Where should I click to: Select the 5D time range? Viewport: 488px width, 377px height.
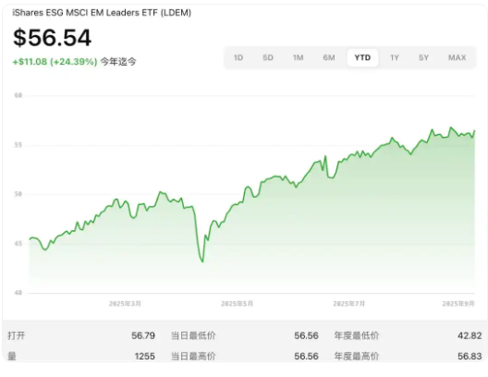coord(268,57)
